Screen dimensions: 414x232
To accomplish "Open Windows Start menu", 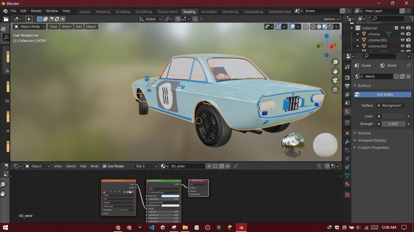I will click(5, 227).
